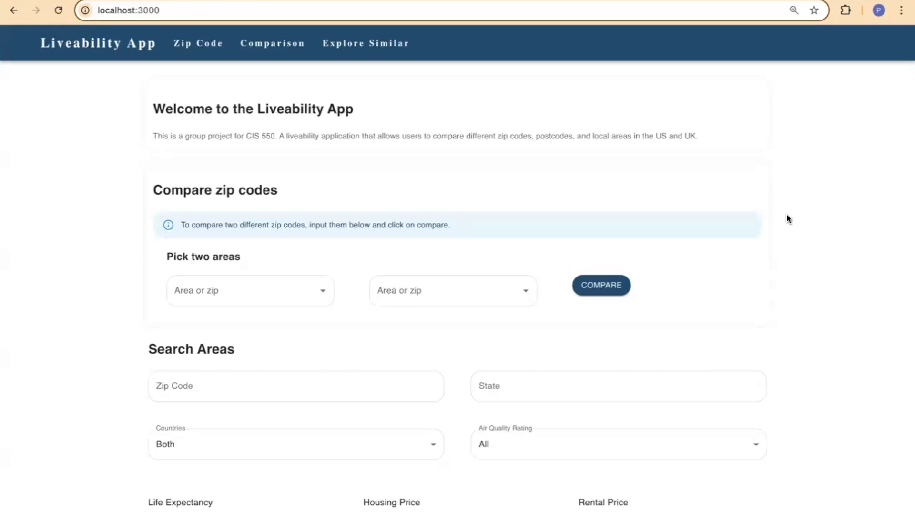Click the browser forward navigation arrow
This screenshot has width=915, height=514.
click(36, 10)
